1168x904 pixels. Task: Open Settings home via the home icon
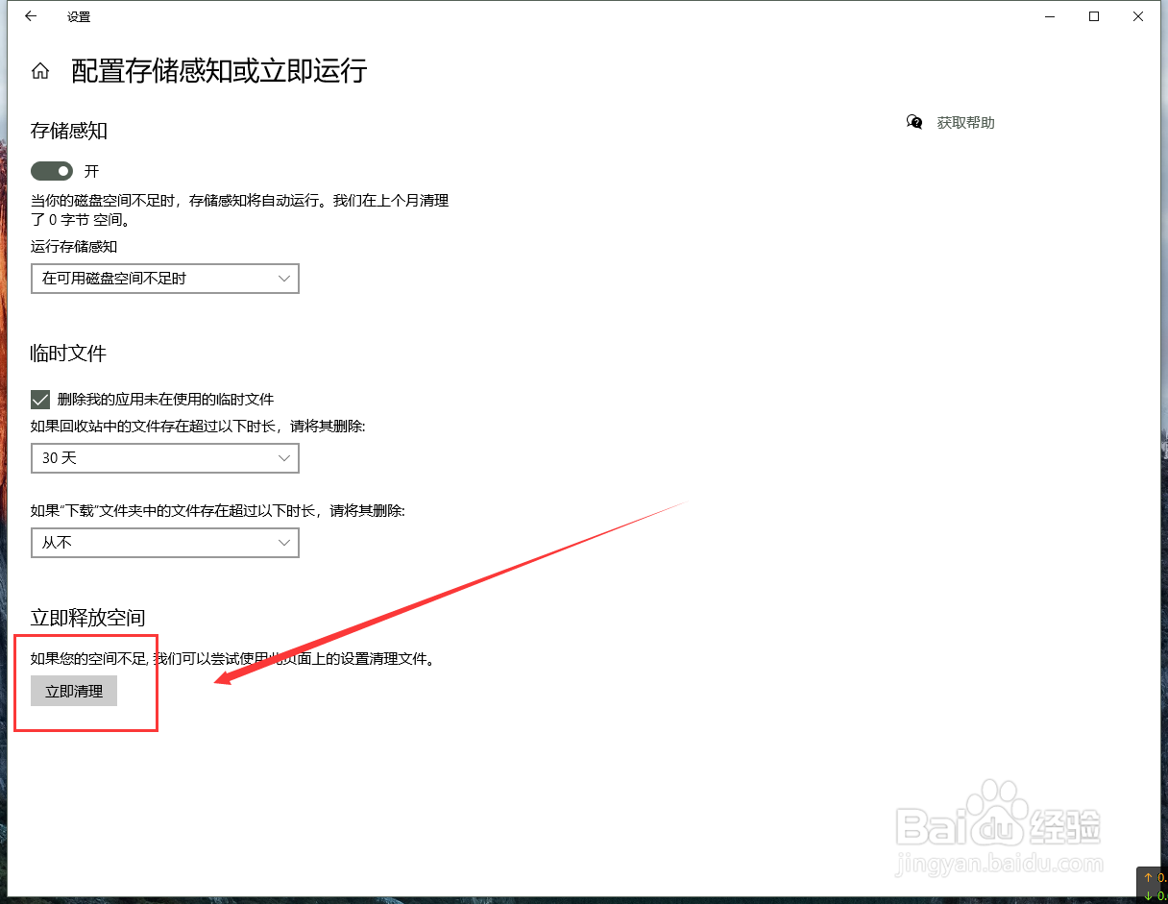point(39,70)
